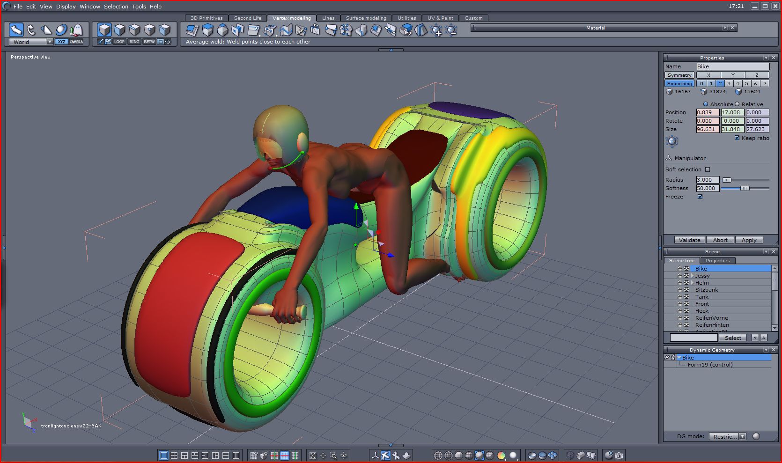Toggle the Keep ratio checkbox
The height and width of the screenshot is (463, 782).
click(x=737, y=138)
